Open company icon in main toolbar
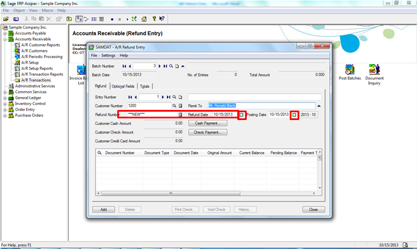Screen dimensions: 417x249 click(6, 19)
